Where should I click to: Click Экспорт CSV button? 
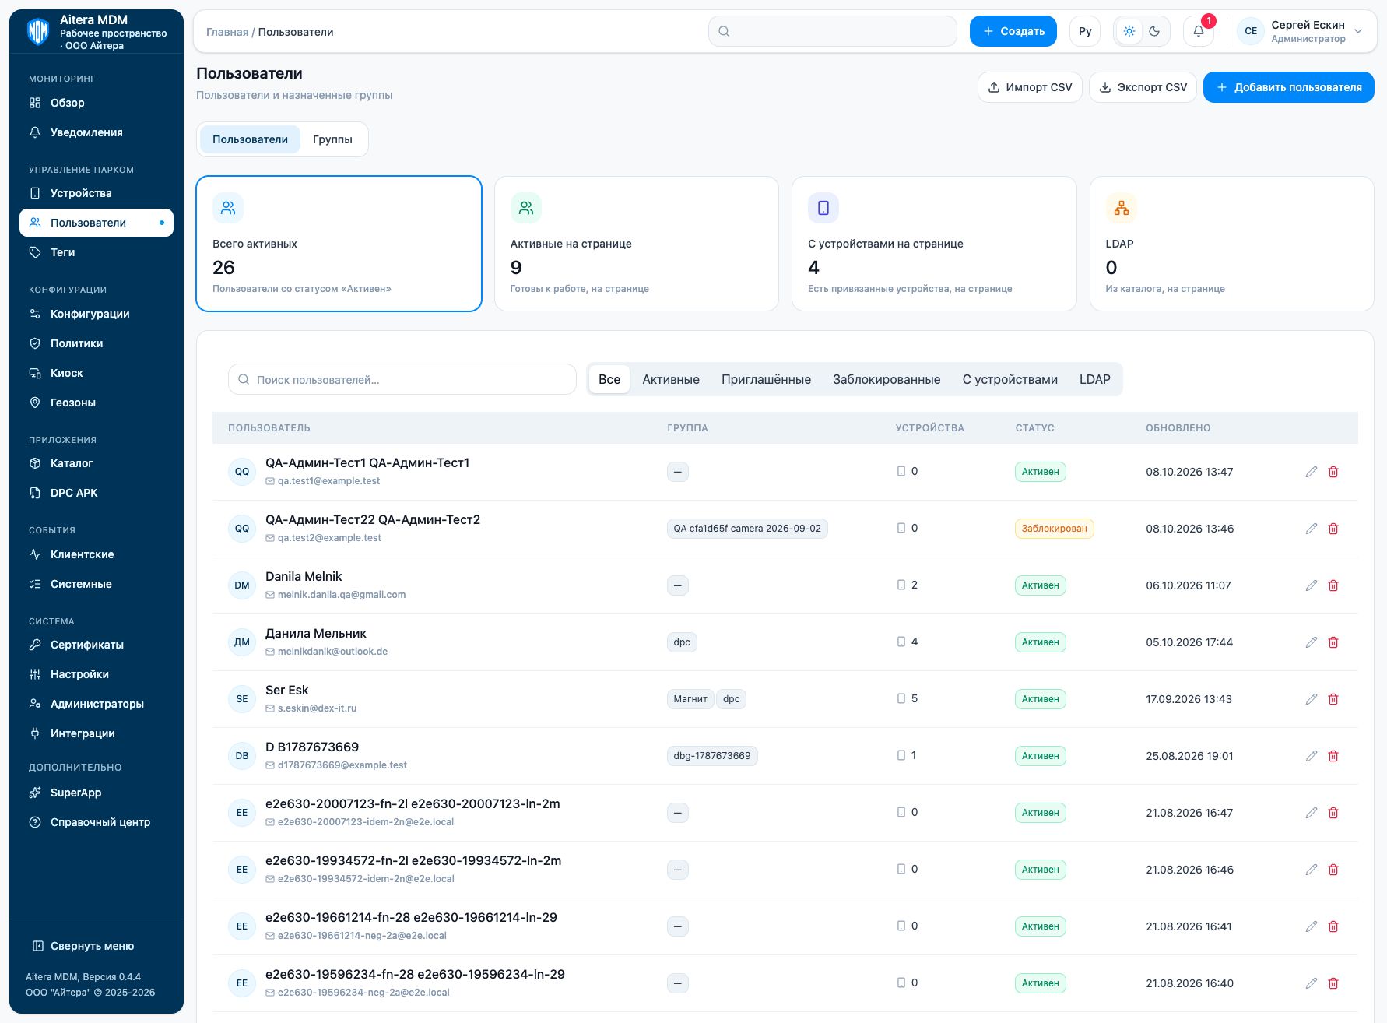tap(1143, 87)
